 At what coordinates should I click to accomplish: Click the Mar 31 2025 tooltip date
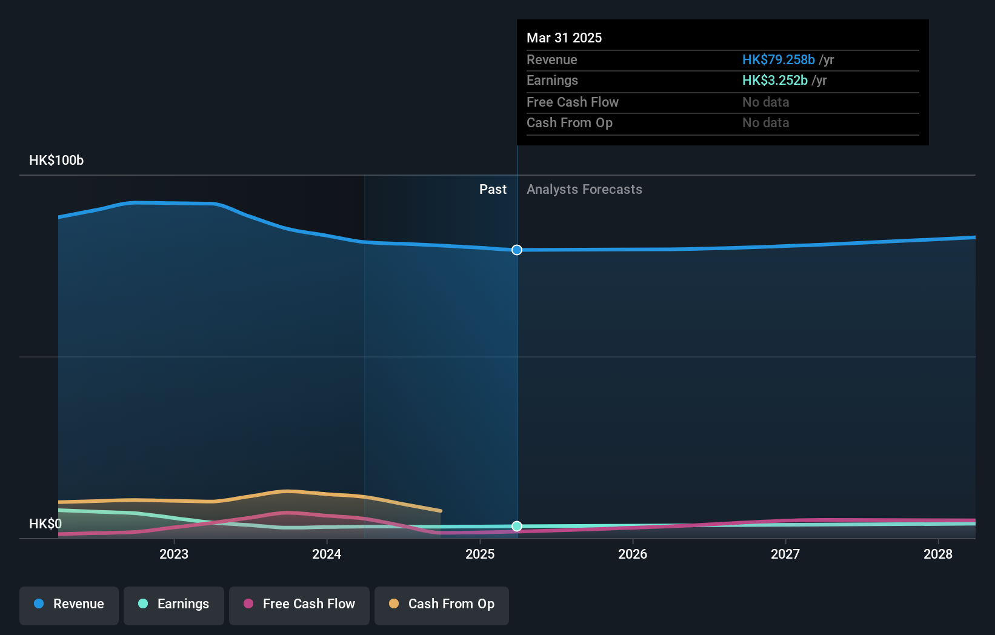pos(564,38)
